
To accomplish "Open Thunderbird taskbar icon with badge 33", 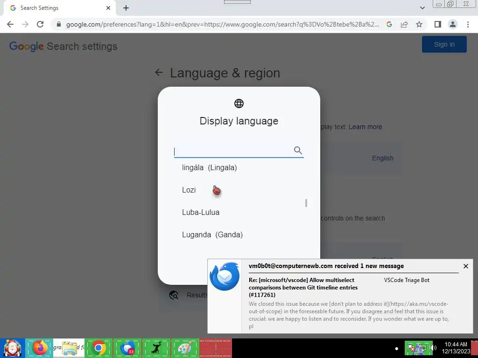I will pyautogui.click(x=127, y=348).
